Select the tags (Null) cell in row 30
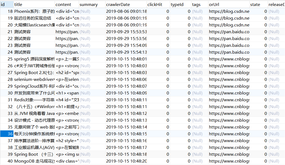The image size is (285, 165). [x=200, y=93]
